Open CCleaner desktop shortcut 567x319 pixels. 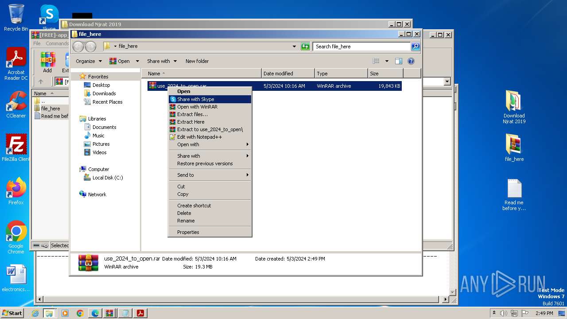tap(16, 105)
